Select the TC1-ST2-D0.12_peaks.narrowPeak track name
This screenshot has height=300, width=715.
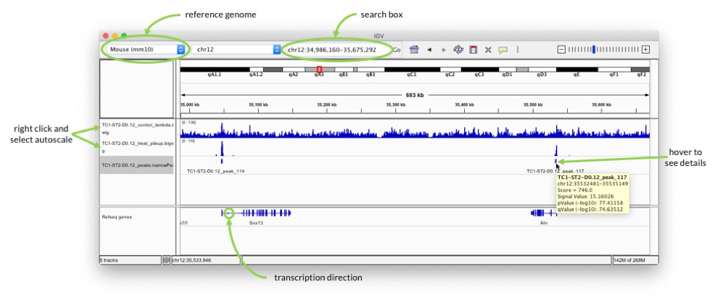(x=137, y=165)
